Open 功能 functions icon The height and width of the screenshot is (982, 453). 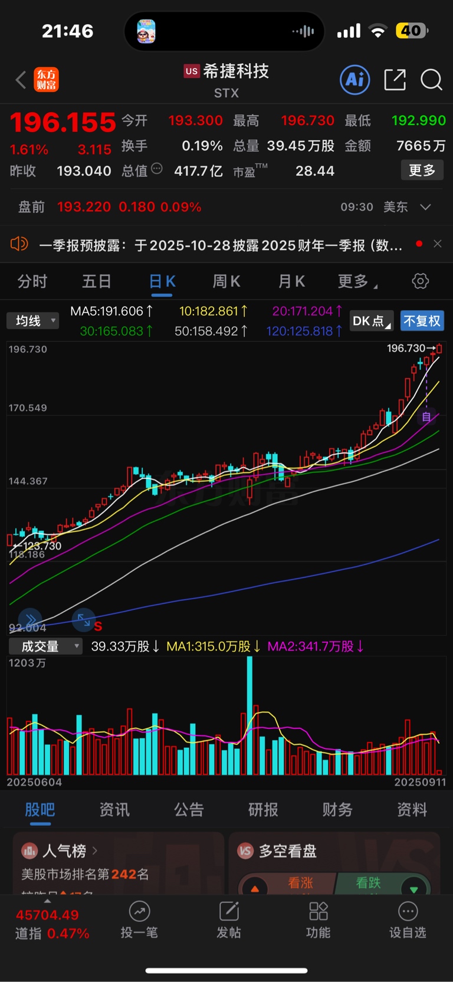(318, 911)
